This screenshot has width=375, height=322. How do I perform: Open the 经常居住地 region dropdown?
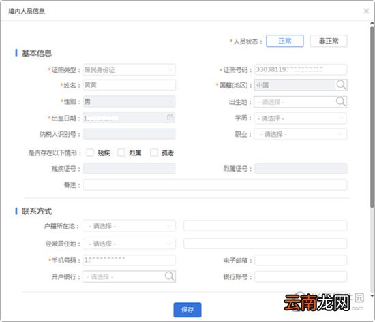coord(129,244)
